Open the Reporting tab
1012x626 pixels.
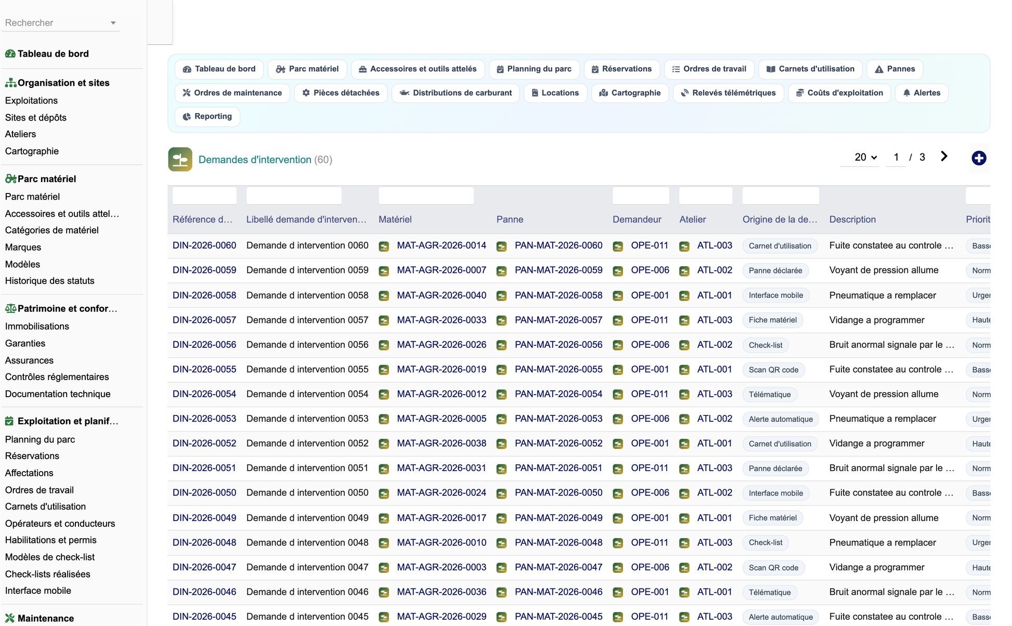point(207,116)
